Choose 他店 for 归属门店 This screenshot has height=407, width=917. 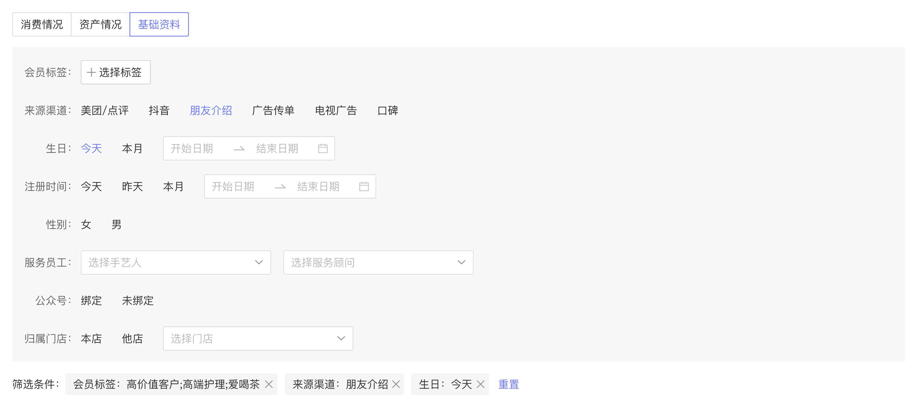point(132,339)
